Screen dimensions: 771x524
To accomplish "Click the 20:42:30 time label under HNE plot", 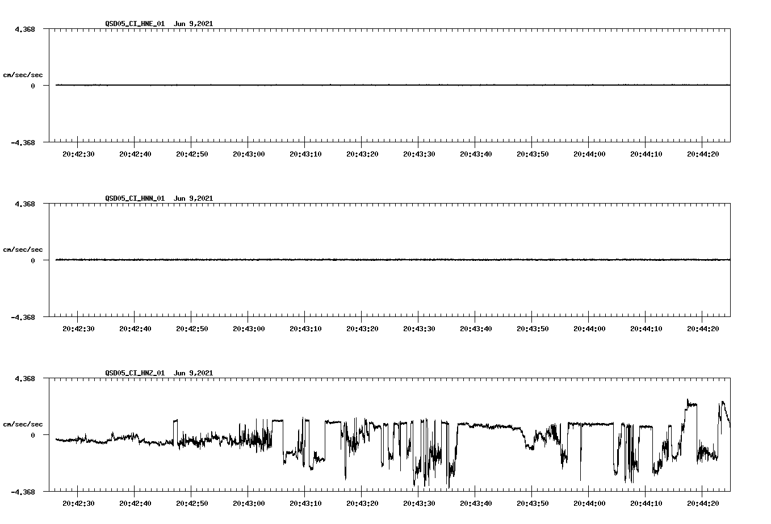I will click(78, 154).
